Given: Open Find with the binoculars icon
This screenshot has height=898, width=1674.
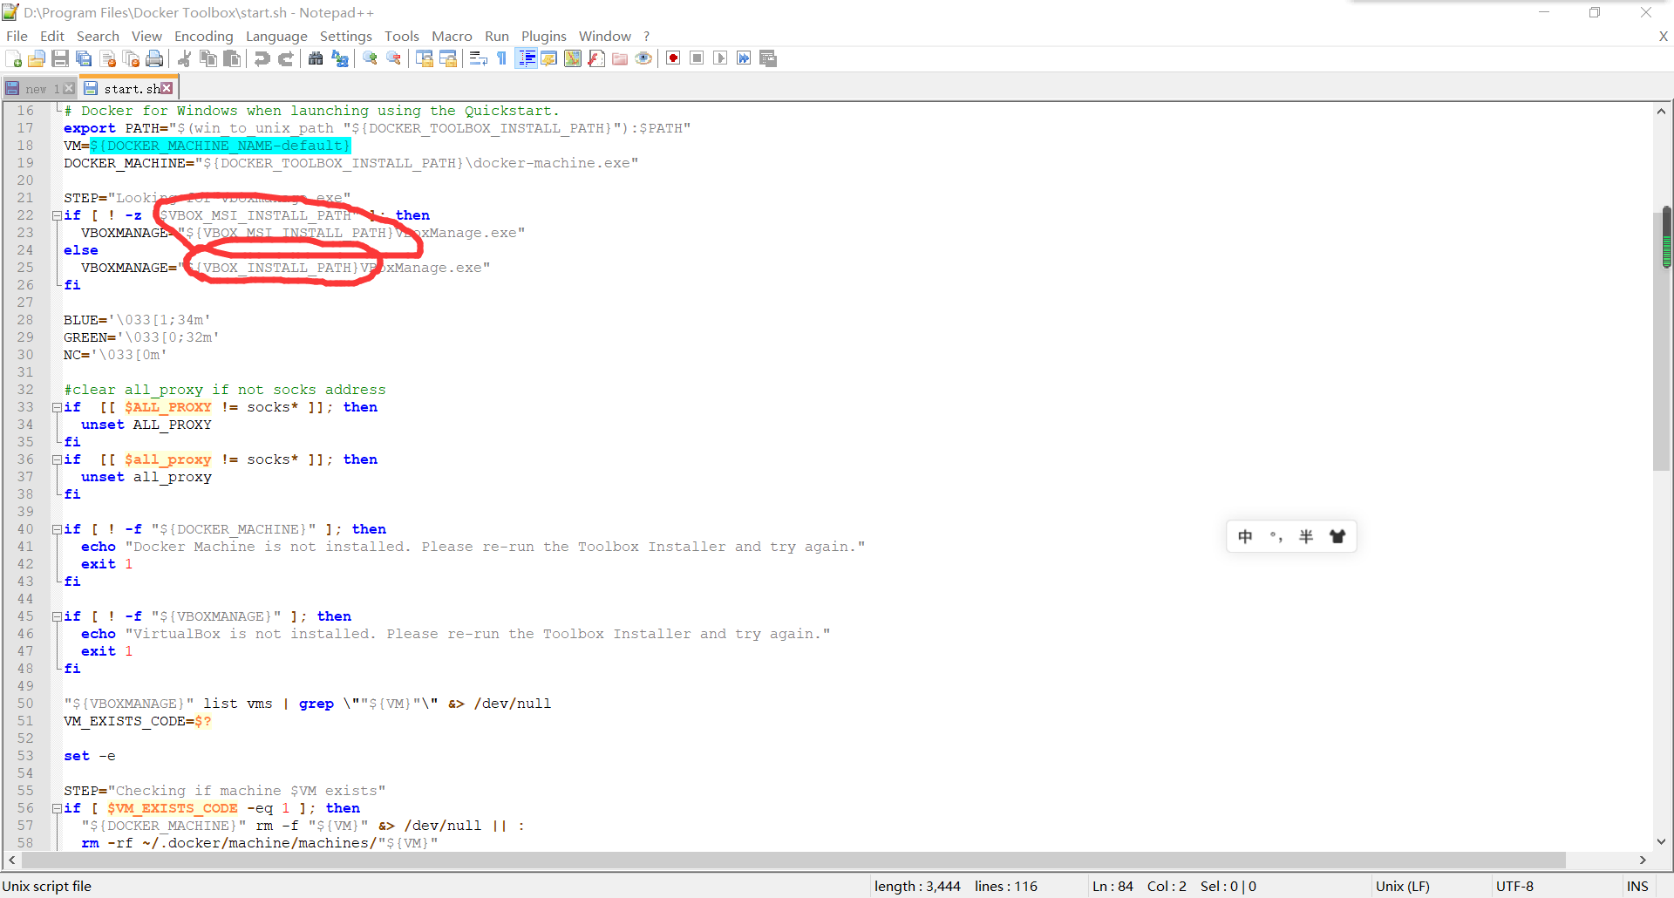Looking at the screenshot, I should click(316, 58).
